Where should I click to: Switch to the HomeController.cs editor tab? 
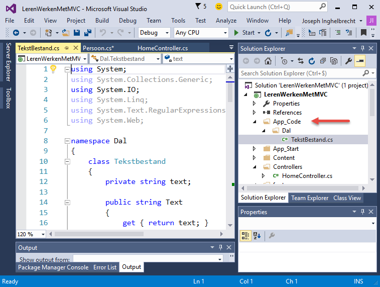click(163, 48)
